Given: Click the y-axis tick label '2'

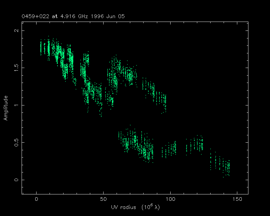Looking at the screenshot, I should click(x=17, y=30).
